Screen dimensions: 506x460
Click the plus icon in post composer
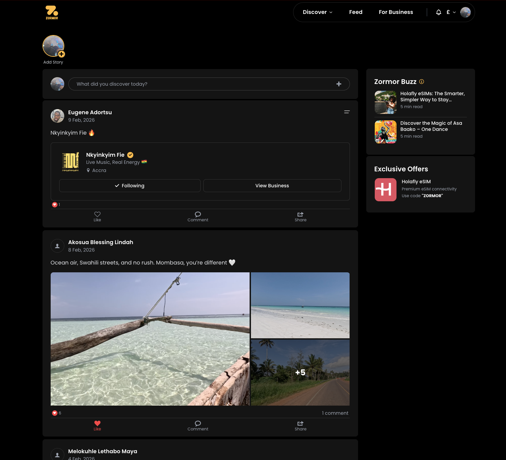[x=339, y=84]
